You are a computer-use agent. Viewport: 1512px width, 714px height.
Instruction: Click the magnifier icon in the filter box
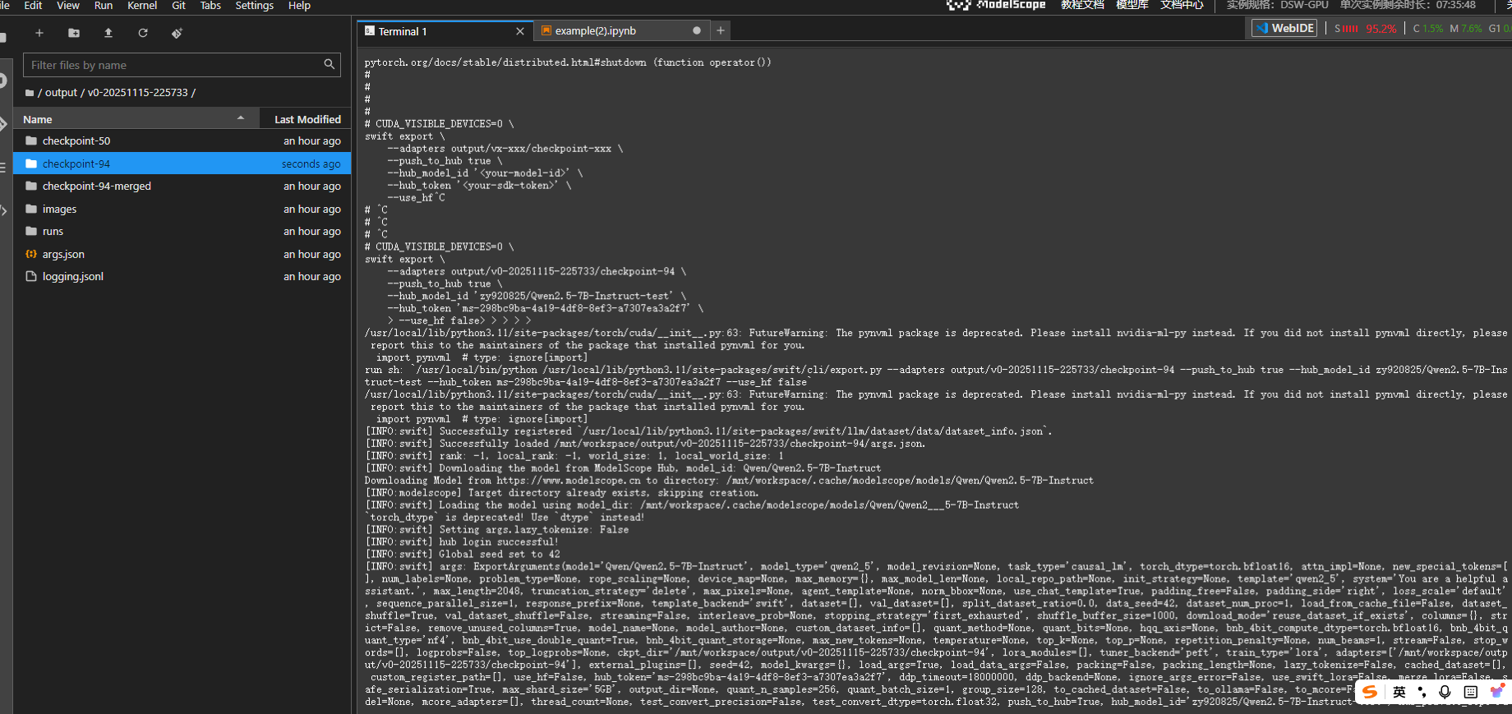click(x=329, y=64)
